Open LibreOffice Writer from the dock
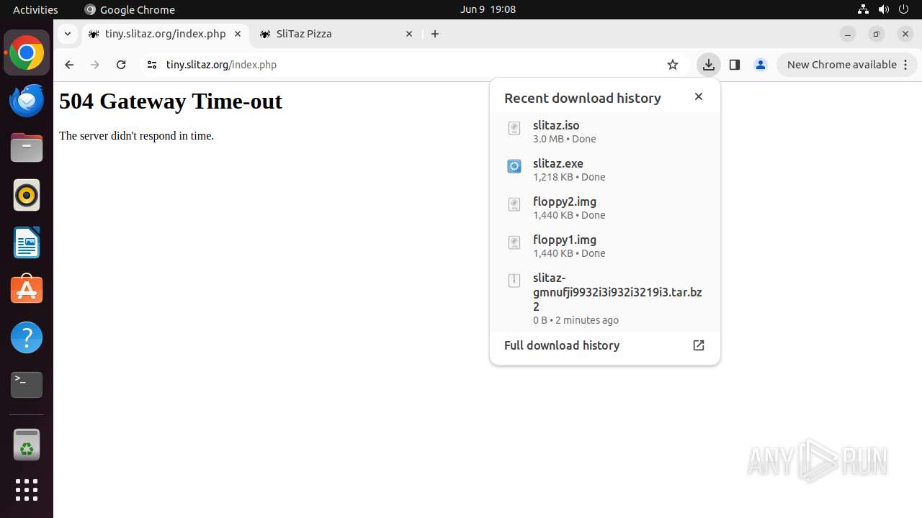 tap(27, 242)
